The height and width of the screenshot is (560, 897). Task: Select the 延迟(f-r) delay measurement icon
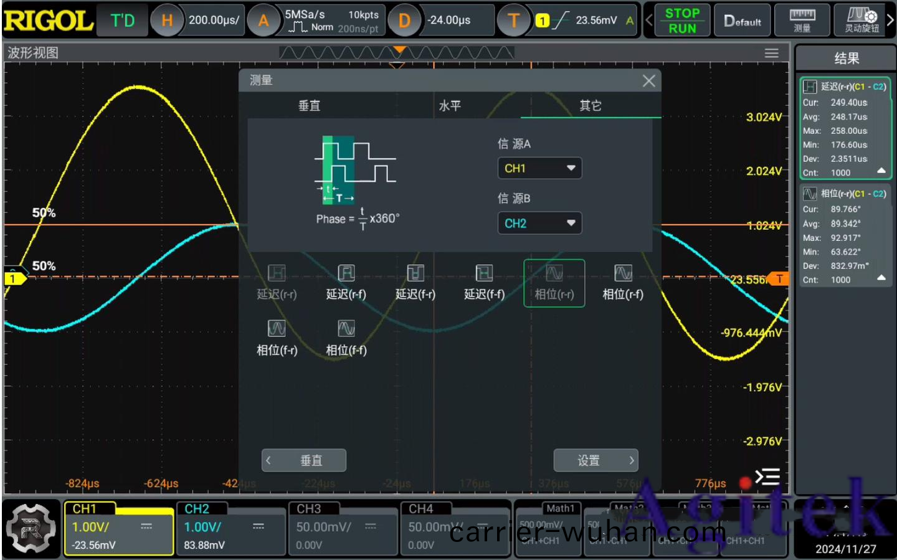pos(415,282)
